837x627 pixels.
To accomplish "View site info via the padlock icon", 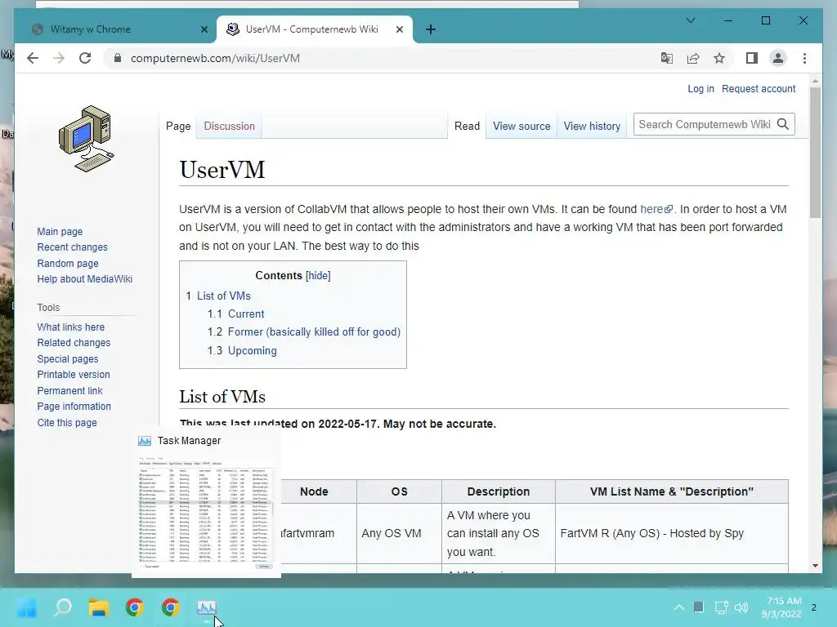I will point(118,58).
